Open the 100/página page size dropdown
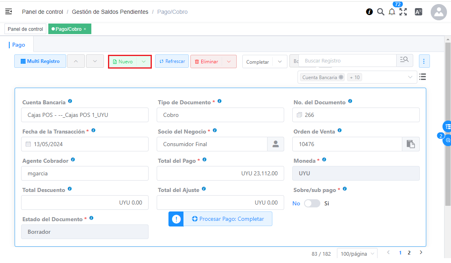The image size is (451, 263). (357, 254)
